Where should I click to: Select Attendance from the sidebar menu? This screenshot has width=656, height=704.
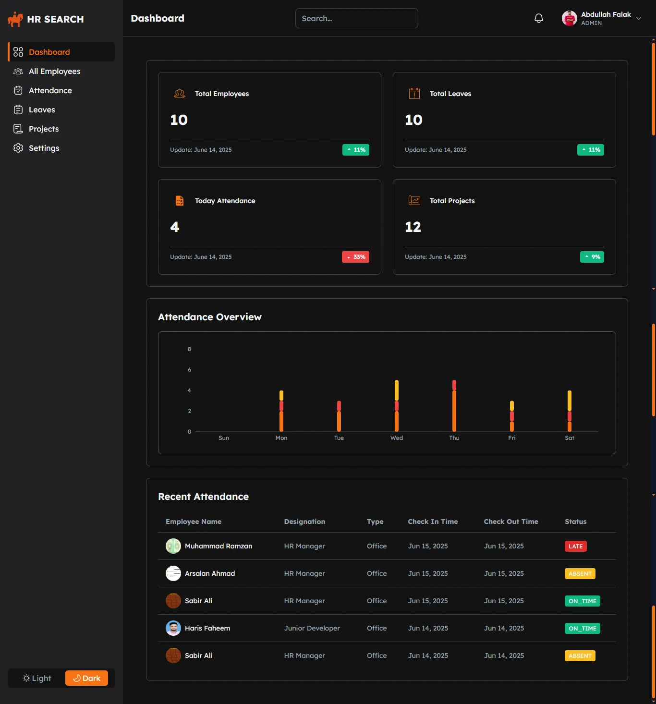coord(50,90)
